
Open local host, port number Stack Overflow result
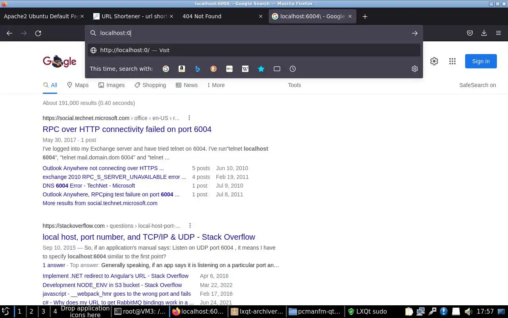(x=149, y=237)
